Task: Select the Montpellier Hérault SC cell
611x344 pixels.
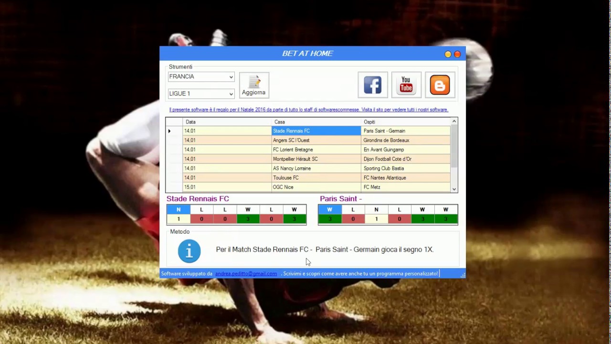Action: (316, 159)
